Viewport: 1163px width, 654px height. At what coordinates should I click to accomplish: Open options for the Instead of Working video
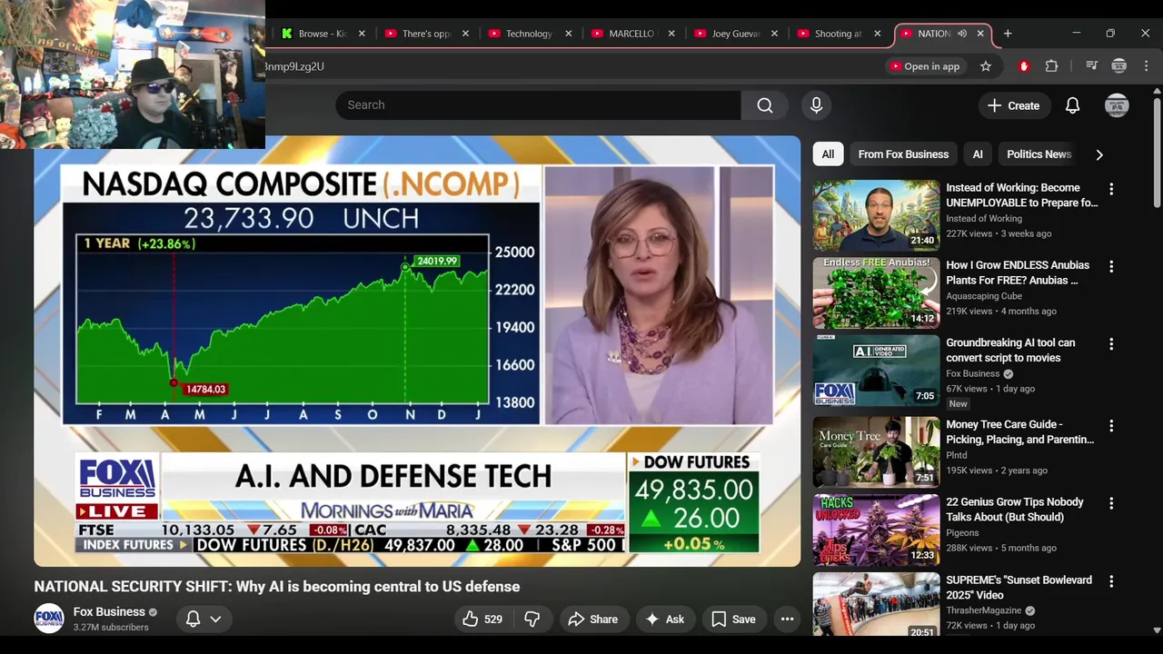coord(1110,189)
